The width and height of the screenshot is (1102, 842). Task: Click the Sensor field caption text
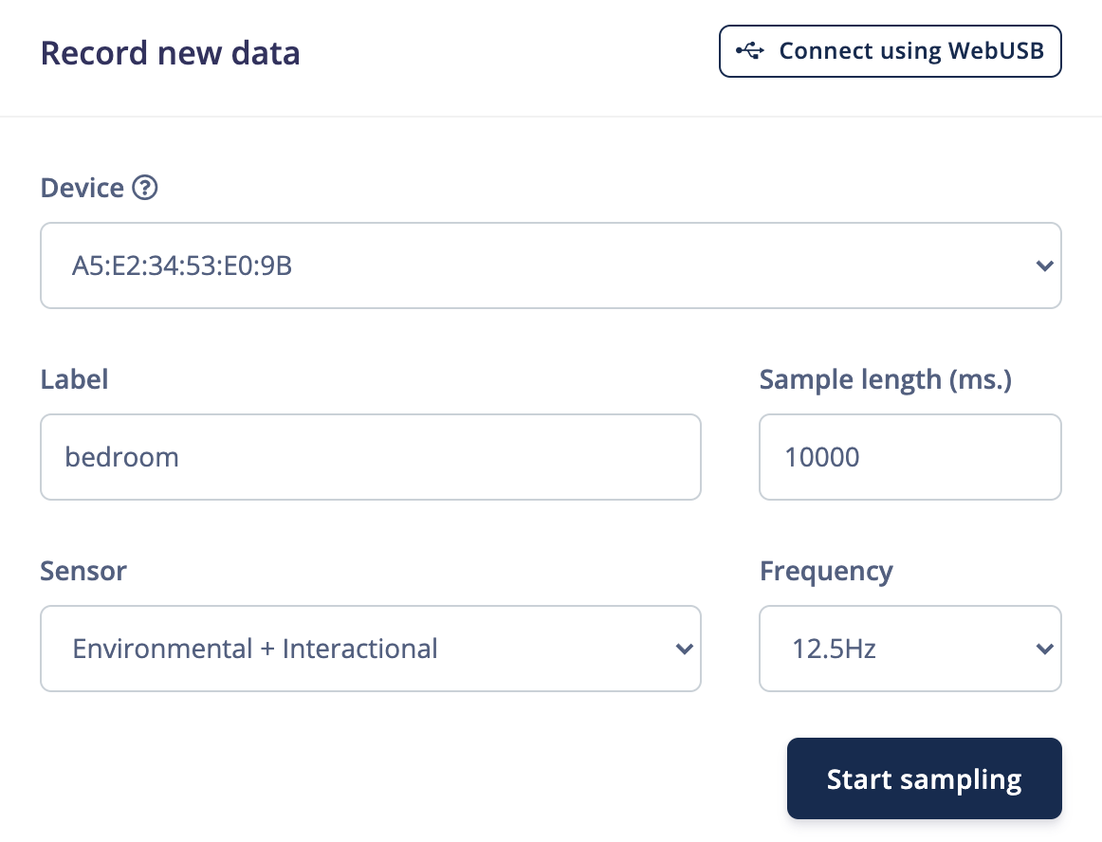[83, 572]
